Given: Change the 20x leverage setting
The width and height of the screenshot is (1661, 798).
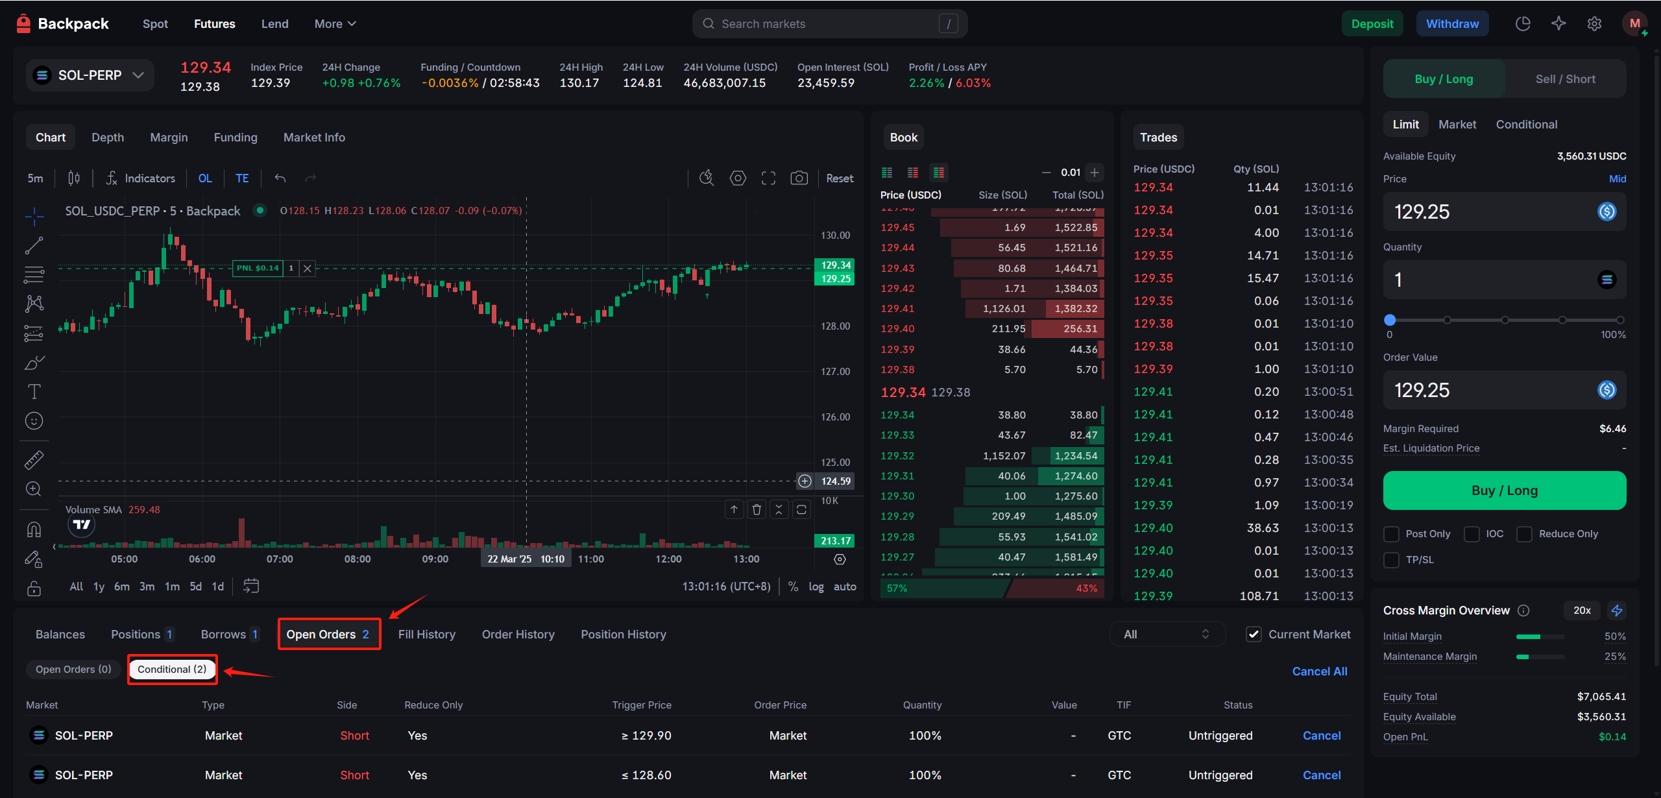Looking at the screenshot, I should coord(1582,611).
